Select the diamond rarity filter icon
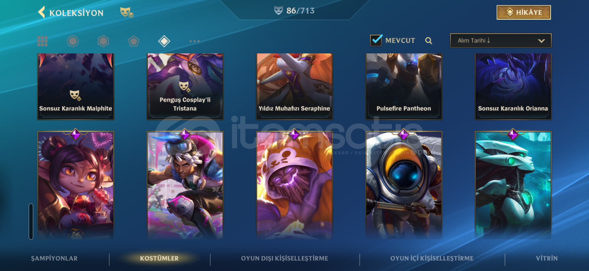This screenshot has width=589, height=271. [164, 41]
